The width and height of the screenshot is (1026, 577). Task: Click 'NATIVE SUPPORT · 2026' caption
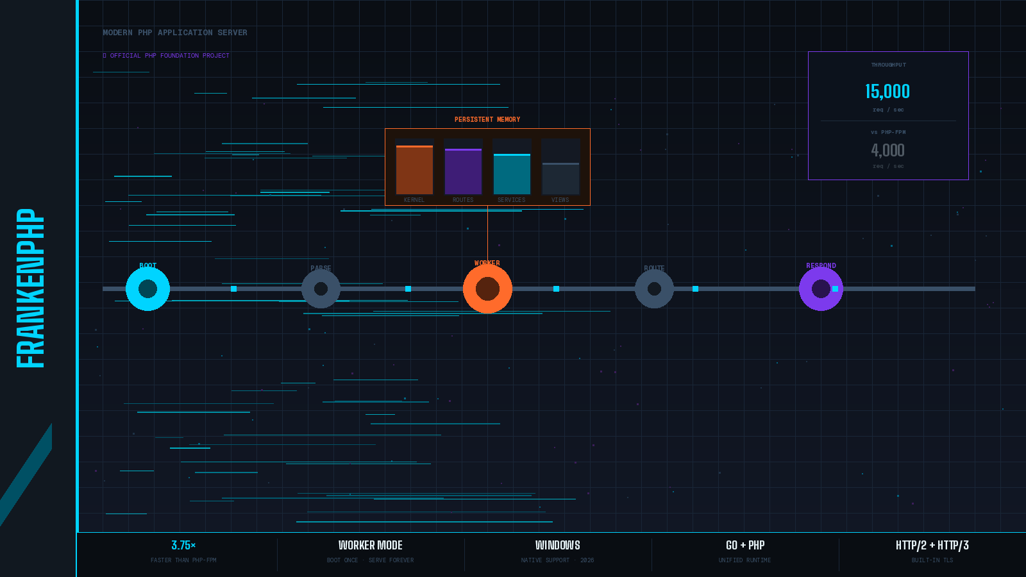[558, 560]
